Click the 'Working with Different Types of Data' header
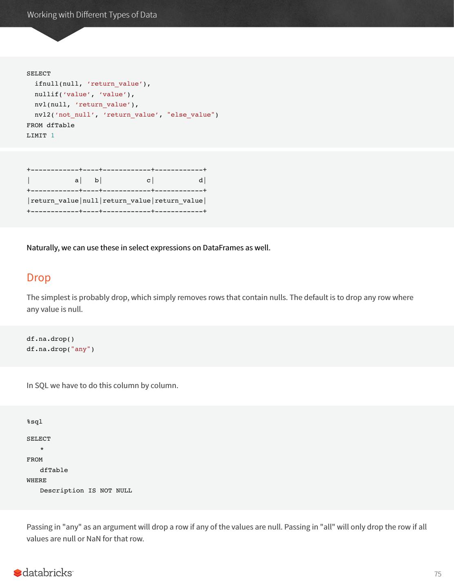 (x=92, y=15)
